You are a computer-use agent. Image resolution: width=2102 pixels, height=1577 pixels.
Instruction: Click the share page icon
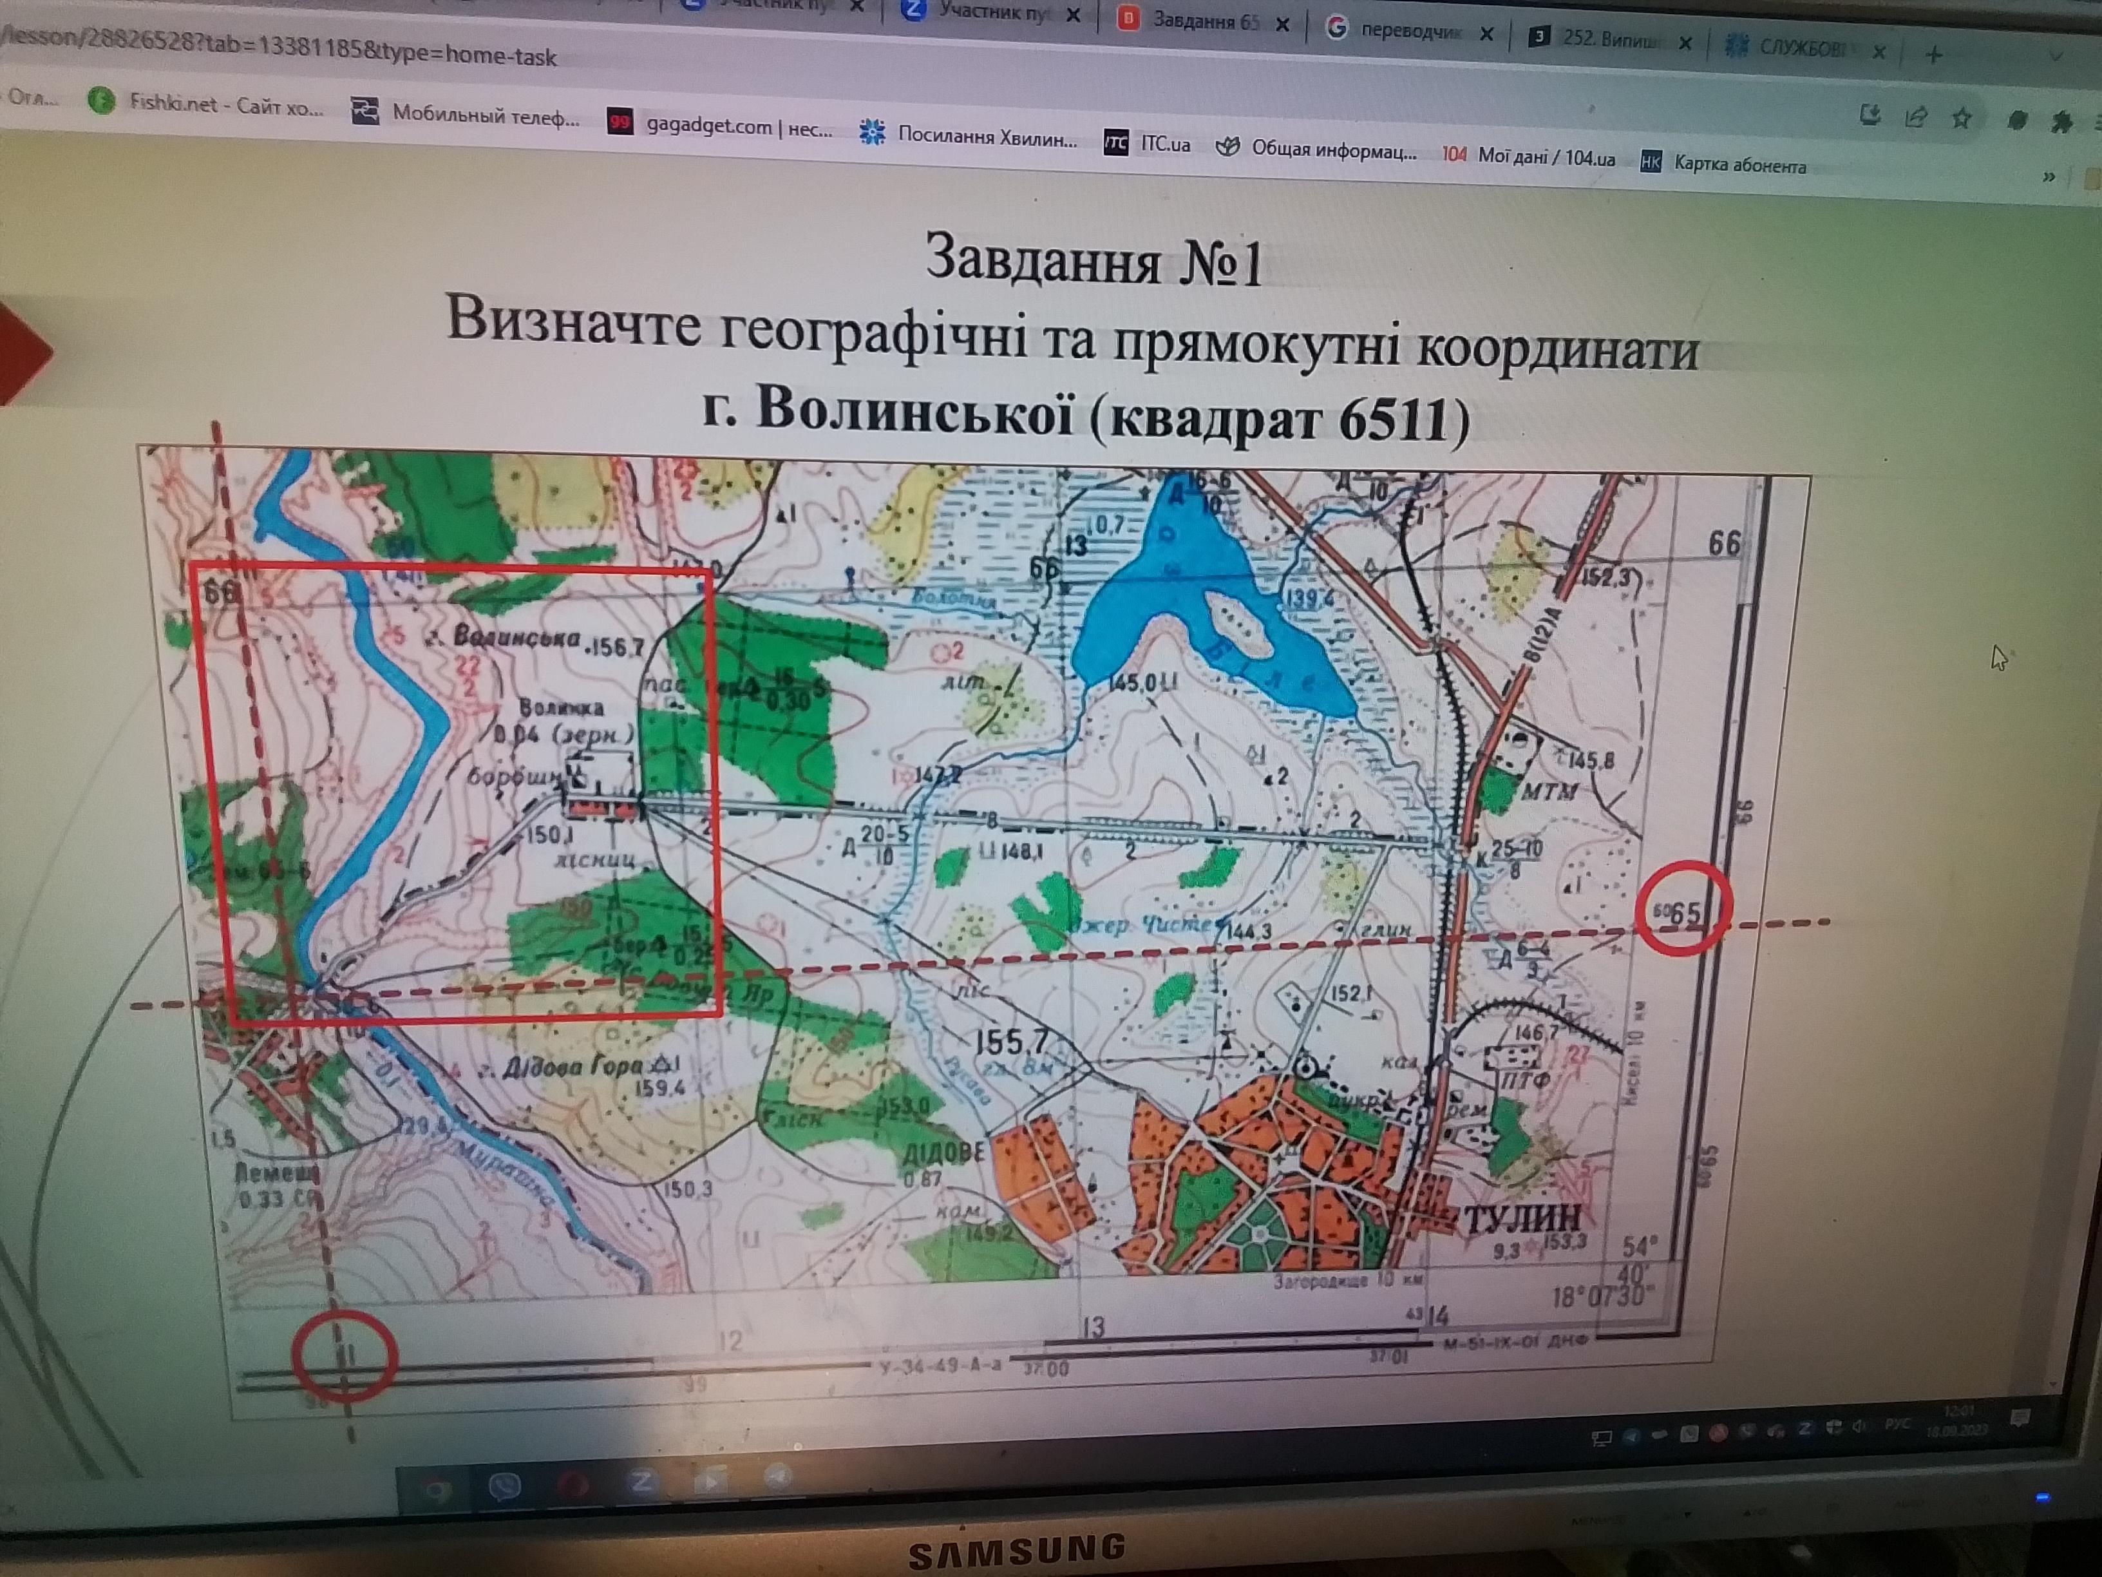[1916, 117]
